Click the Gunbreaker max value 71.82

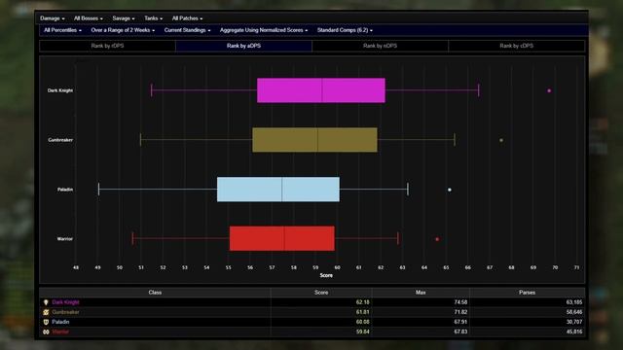pyautogui.click(x=460, y=312)
